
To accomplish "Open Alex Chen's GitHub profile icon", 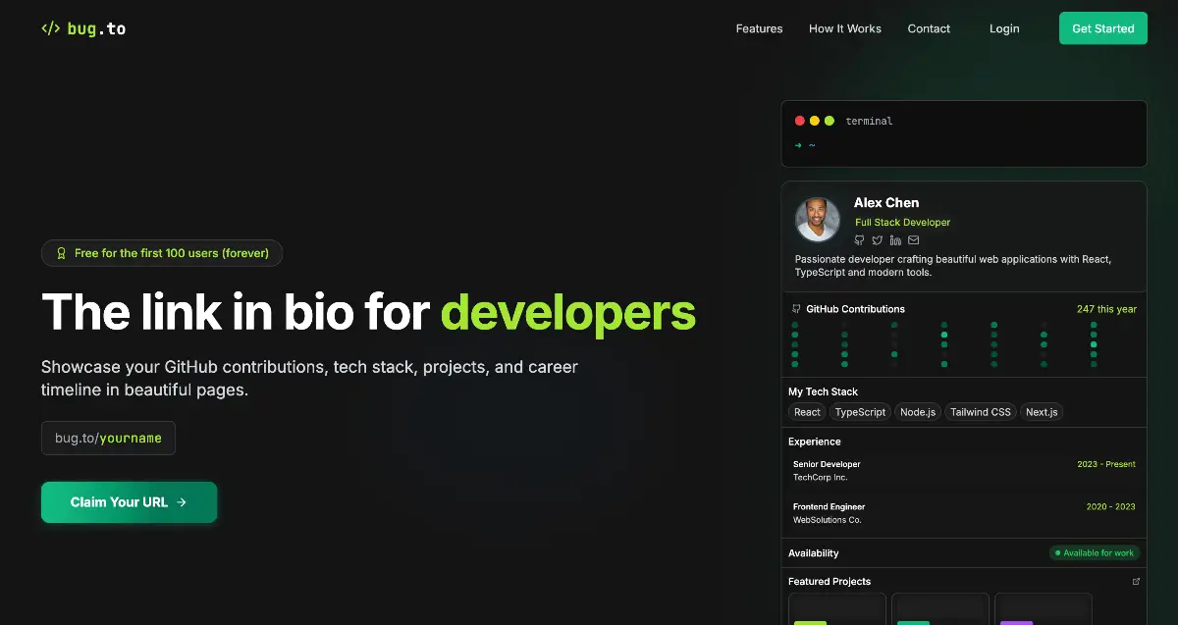I will click(859, 240).
